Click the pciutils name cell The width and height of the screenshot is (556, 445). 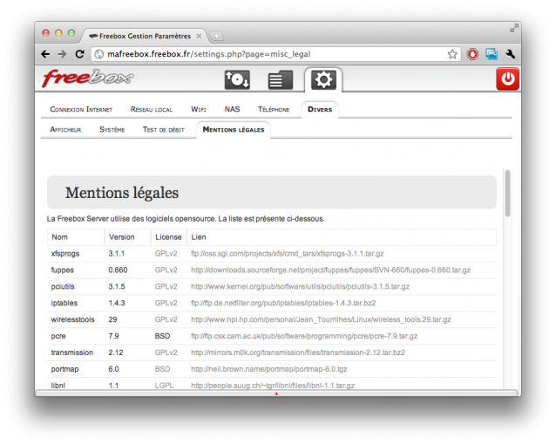[x=63, y=286]
